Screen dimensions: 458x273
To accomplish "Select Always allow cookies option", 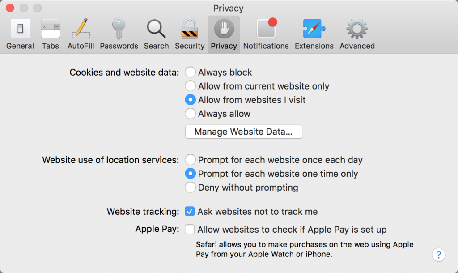I will click(x=191, y=114).
